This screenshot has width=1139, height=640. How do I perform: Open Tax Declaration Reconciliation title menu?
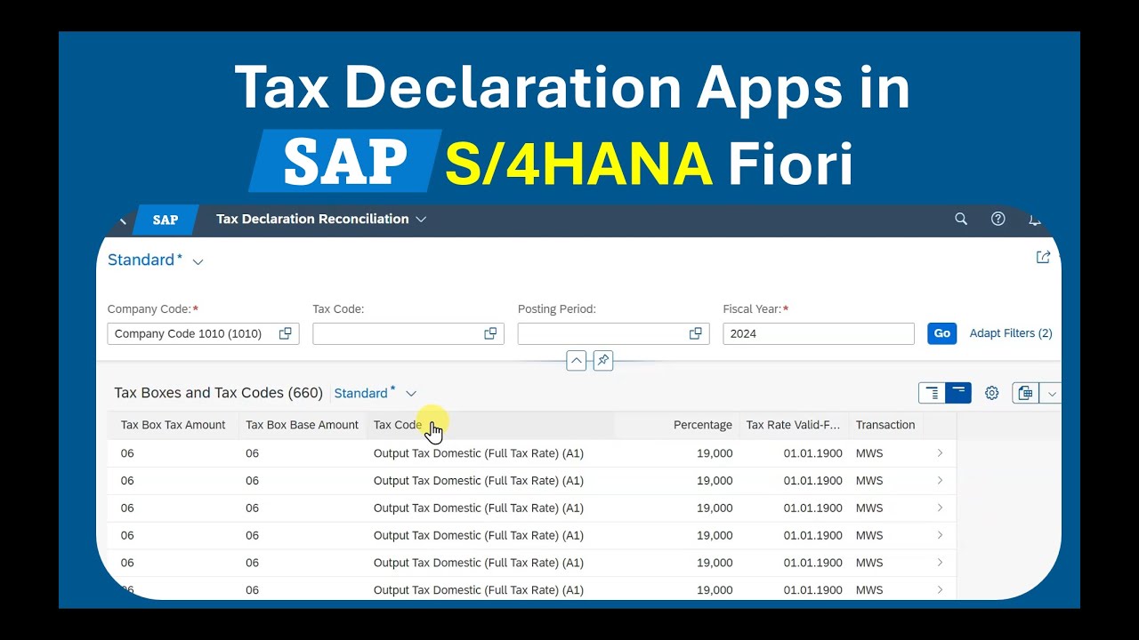[321, 219]
